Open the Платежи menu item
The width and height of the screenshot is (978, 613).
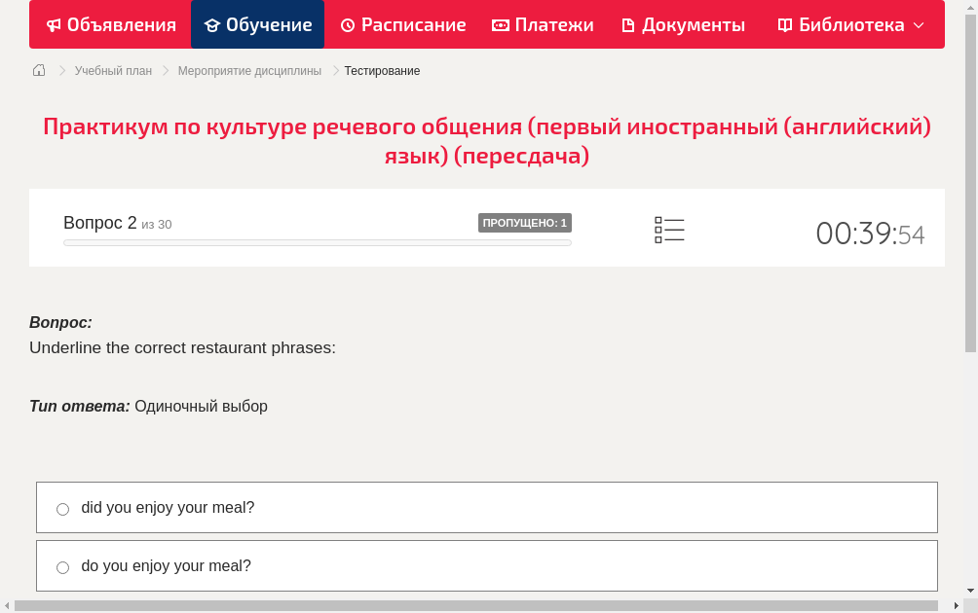[x=553, y=25]
